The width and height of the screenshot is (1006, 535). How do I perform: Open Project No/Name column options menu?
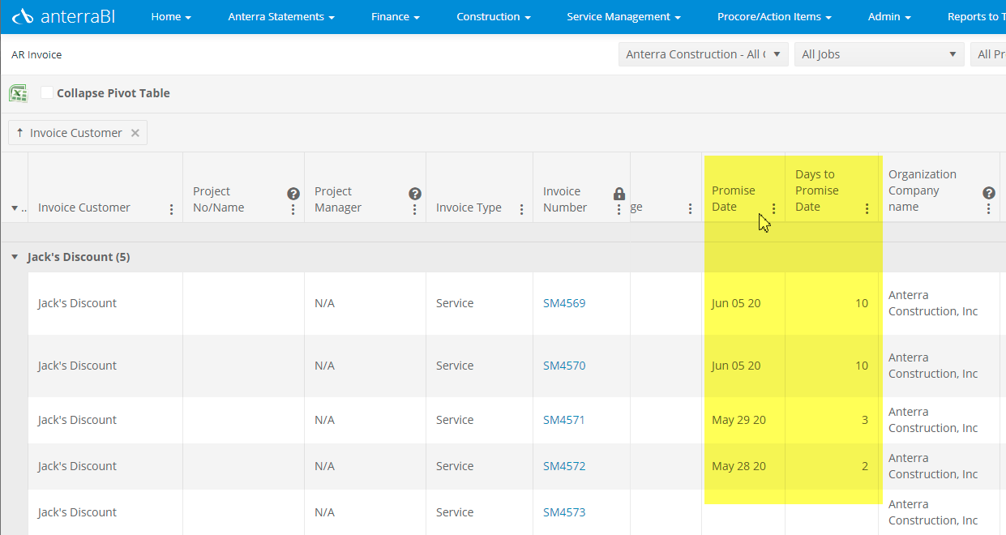click(293, 208)
